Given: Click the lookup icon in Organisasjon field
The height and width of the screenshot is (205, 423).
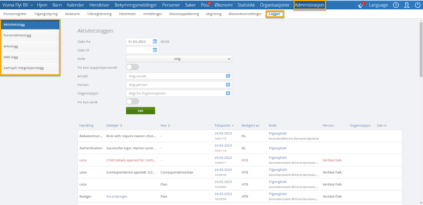Looking at the screenshot, I should [228, 93].
